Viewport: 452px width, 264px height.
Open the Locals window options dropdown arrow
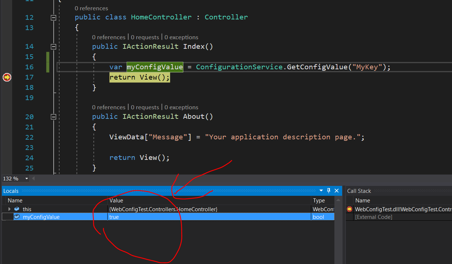pos(321,191)
